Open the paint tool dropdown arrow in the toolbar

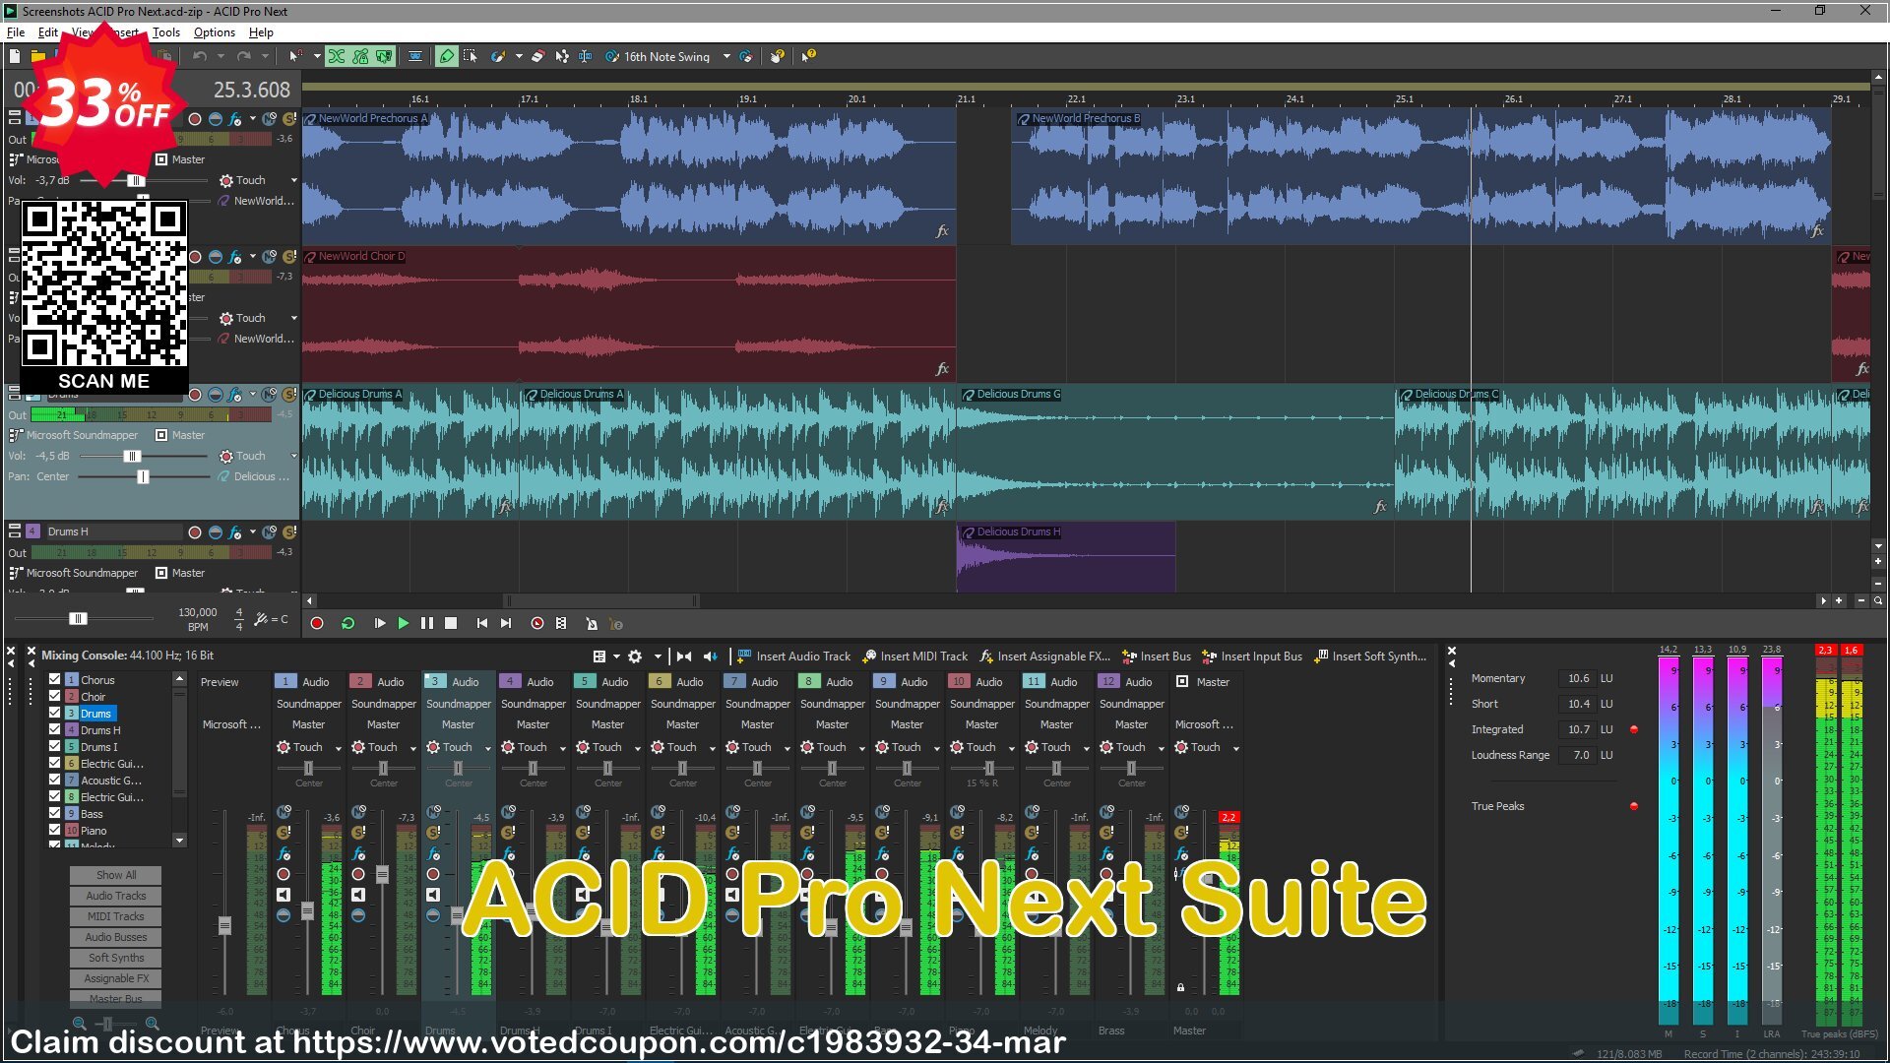click(519, 56)
